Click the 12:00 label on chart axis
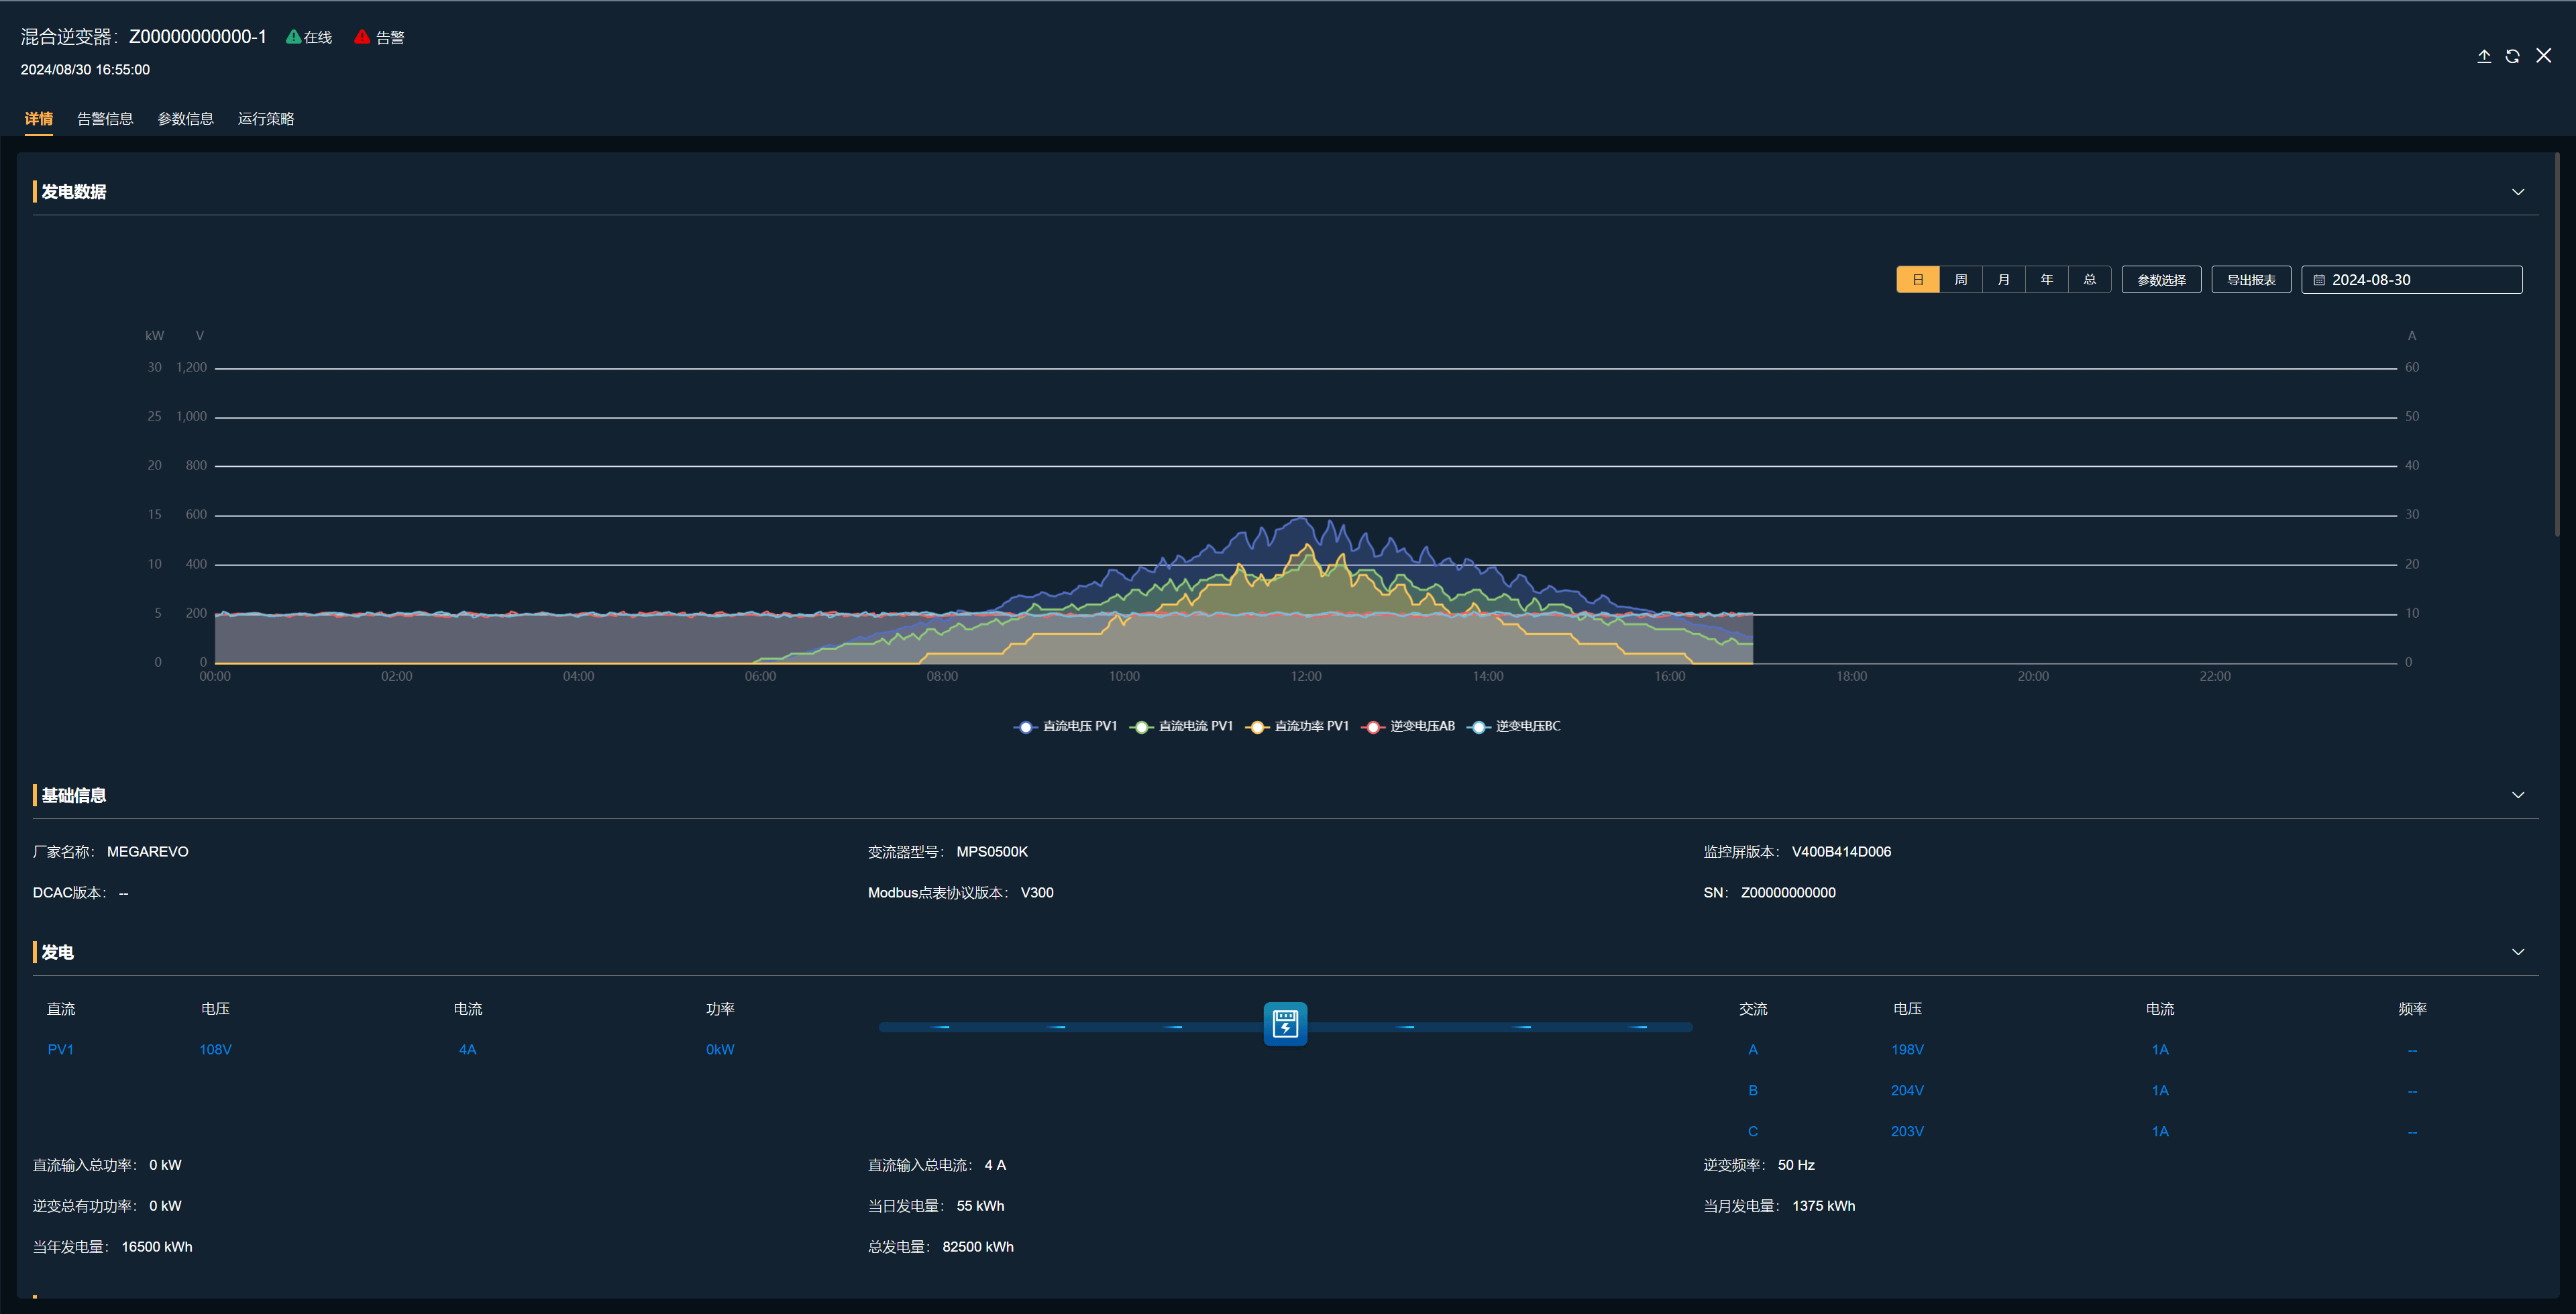 (1305, 677)
